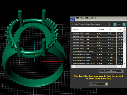The width and height of the screenshot is (127, 95).
Task: Close the Metal Weights panel
Action: (x=125, y=19)
